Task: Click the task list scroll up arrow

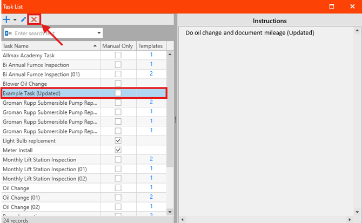Action: click(x=170, y=55)
